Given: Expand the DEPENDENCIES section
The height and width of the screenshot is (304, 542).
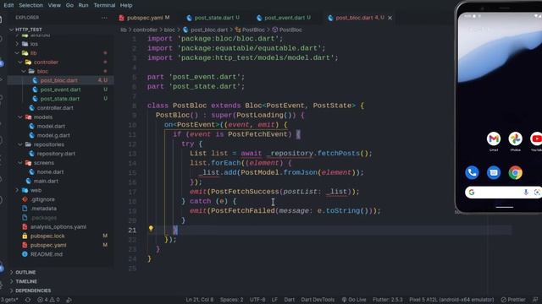Looking at the screenshot, I should (x=33, y=290).
